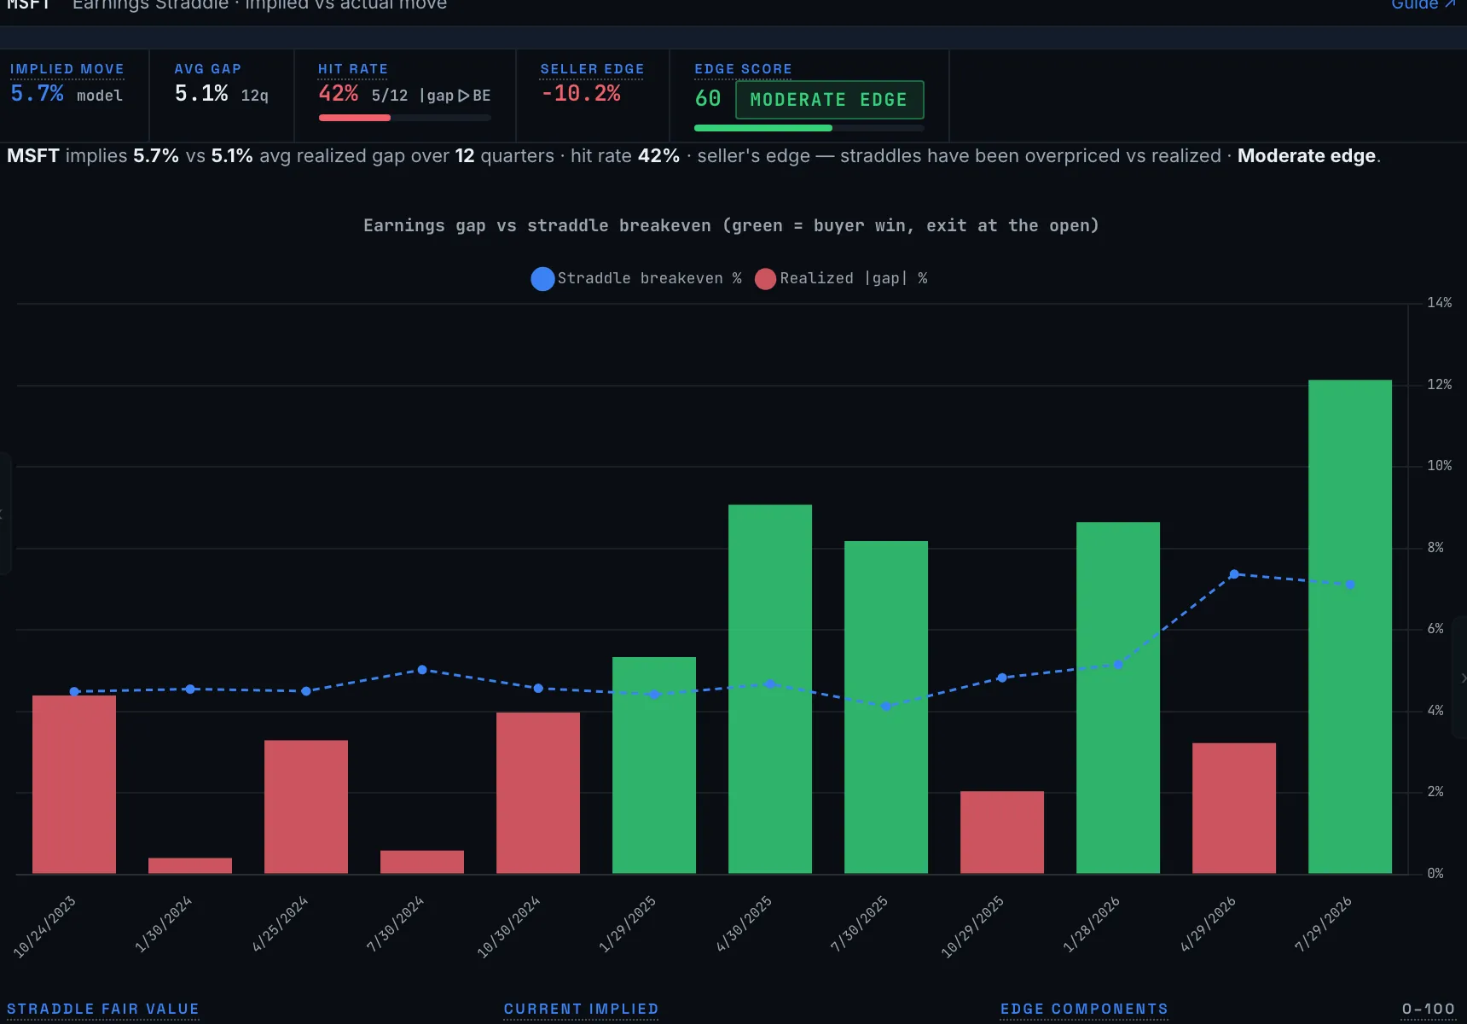Click the 5.7% implied move value
Image resolution: width=1467 pixels, height=1024 pixels.
click(x=37, y=94)
